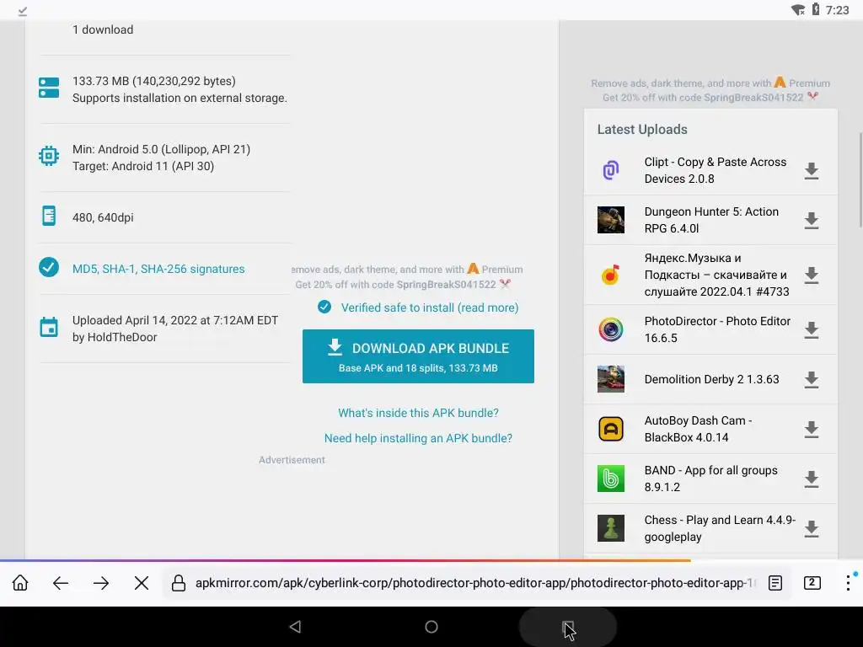Tap the browser home icon
Viewport: 863px width, 647px height.
point(20,583)
